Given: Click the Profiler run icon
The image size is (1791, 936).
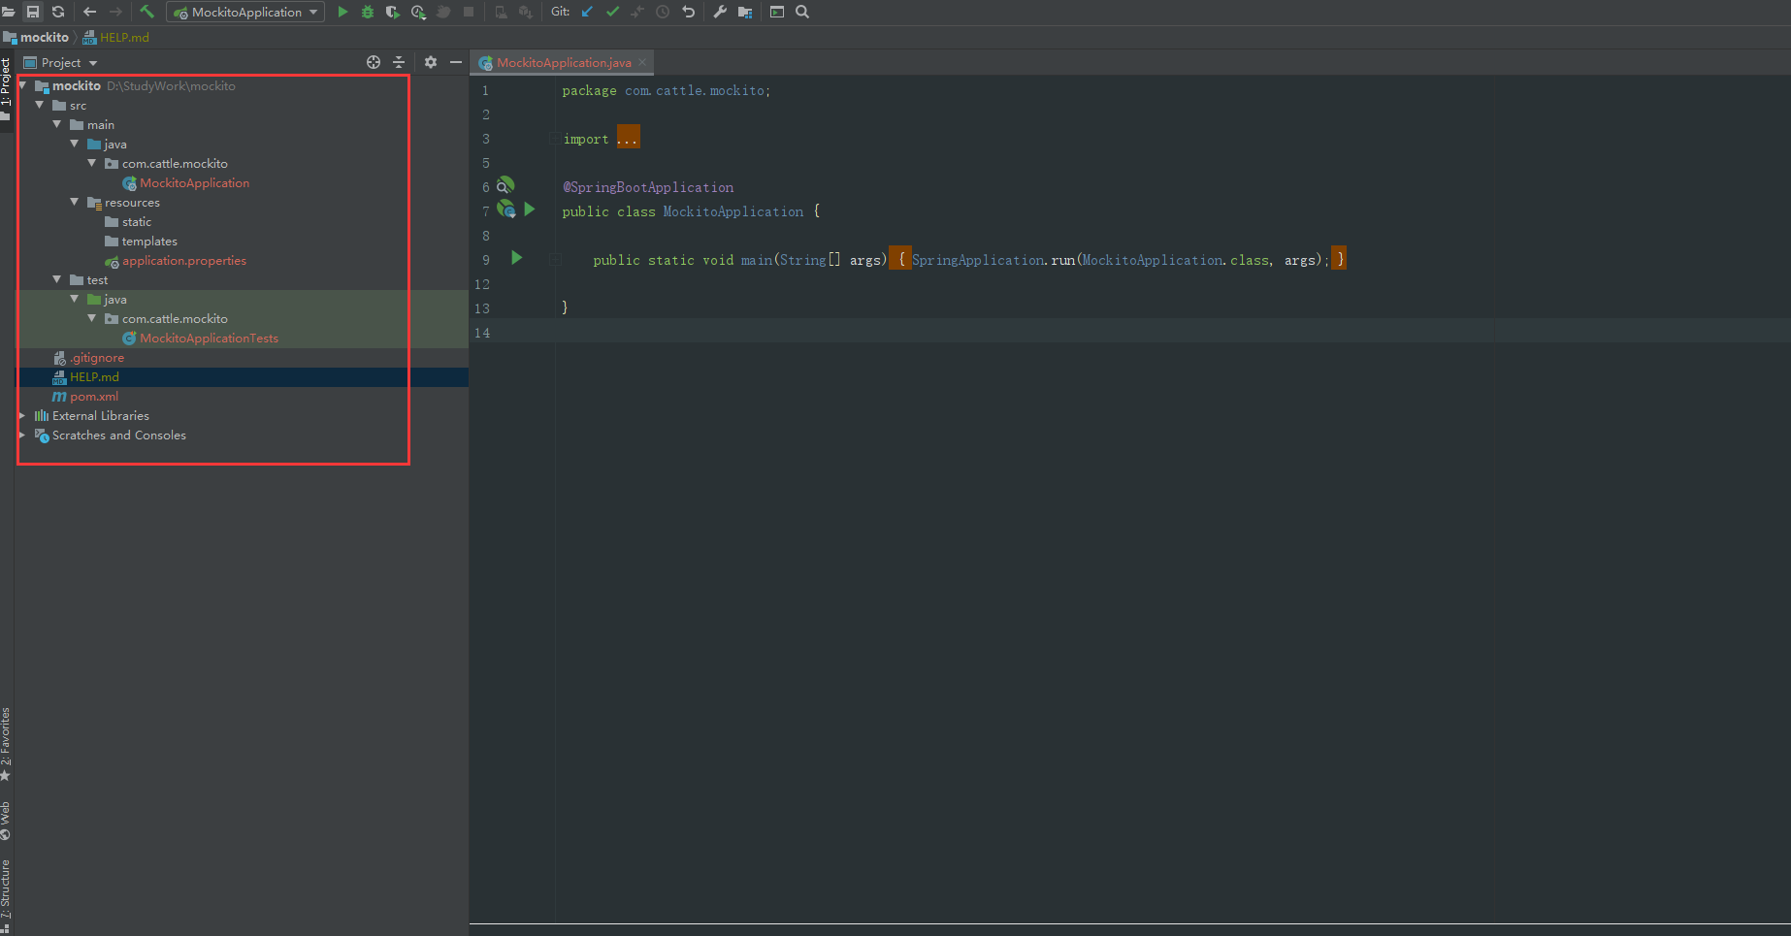Looking at the screenshot, I should click(418, 12).
